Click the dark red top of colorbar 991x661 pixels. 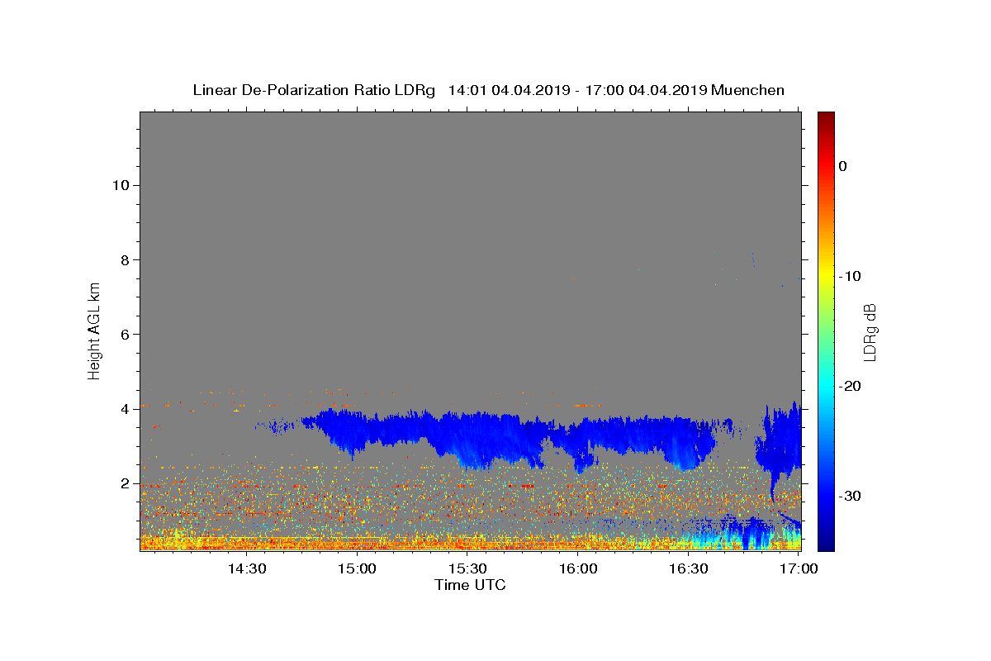click(826, 117)
